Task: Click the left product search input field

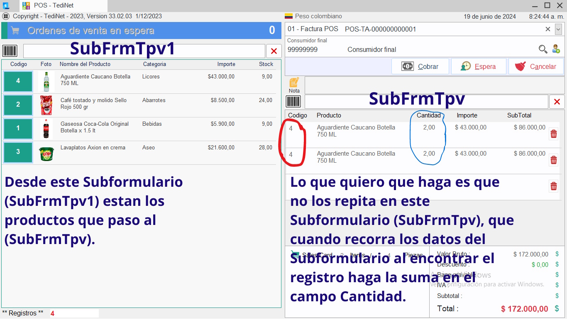Action: tap(144, 51)
